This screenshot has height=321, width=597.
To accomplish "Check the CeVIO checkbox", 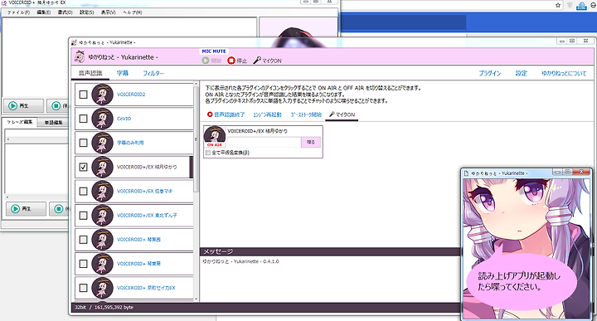I will click(83, 119).
